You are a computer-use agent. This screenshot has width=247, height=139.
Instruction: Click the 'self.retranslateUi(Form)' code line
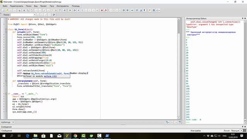[x=31, y=71]
